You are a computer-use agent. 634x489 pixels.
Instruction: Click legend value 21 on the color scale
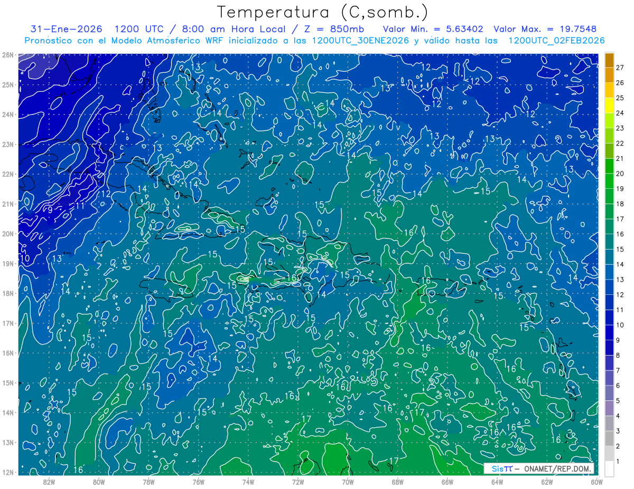pyautogui.click(x=620, y=158)
